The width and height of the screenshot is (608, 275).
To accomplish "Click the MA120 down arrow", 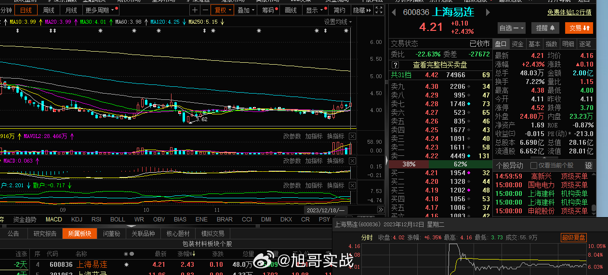I will 184,22.
